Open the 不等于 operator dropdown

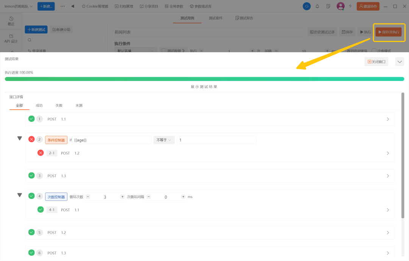(x=164, y=140)
